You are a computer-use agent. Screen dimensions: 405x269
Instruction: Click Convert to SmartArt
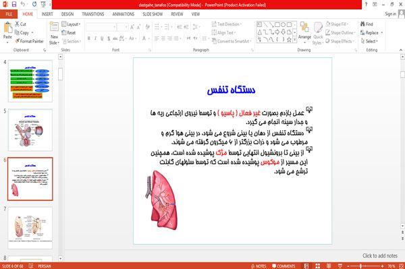tap(231, 41)
